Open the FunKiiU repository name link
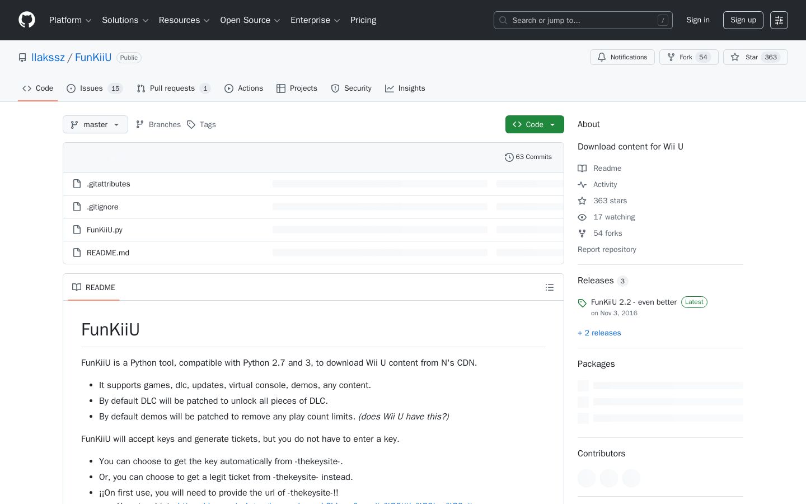The height and width of the screenshot is (504, 806). [93, 57]
